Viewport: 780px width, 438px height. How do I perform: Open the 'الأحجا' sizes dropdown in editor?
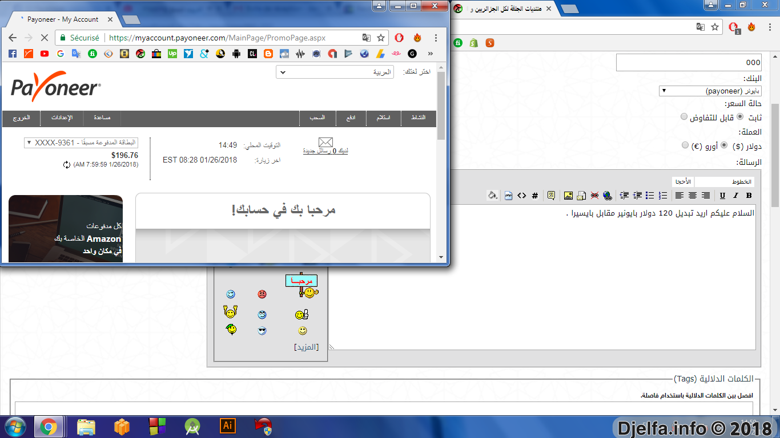tap(682, 181)
